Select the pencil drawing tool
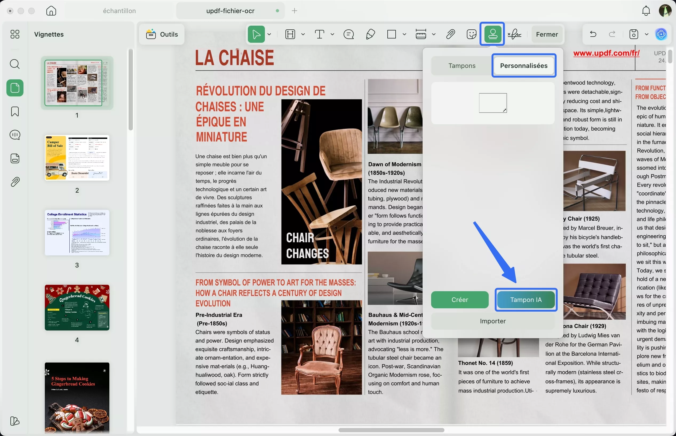 click(370, 34)
